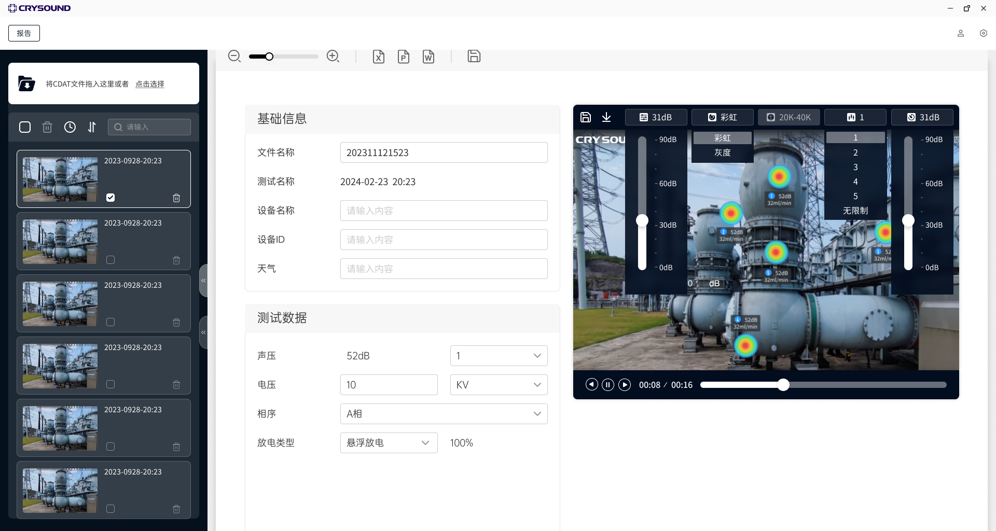Image resolution: width=996 pixels, height=531 pixels.
Task: Select 无限制 from the source count list
Action: point(854,210)
